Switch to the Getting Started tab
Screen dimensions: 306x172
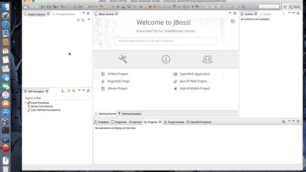(x=105, y=114)
